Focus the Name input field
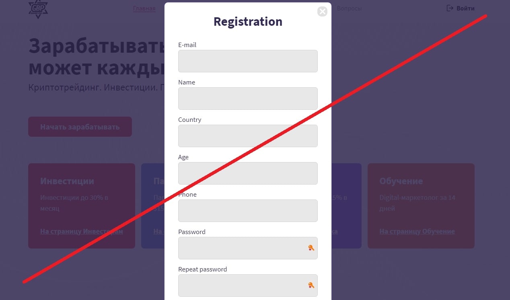Screen dimensions: 510x300 248,99
